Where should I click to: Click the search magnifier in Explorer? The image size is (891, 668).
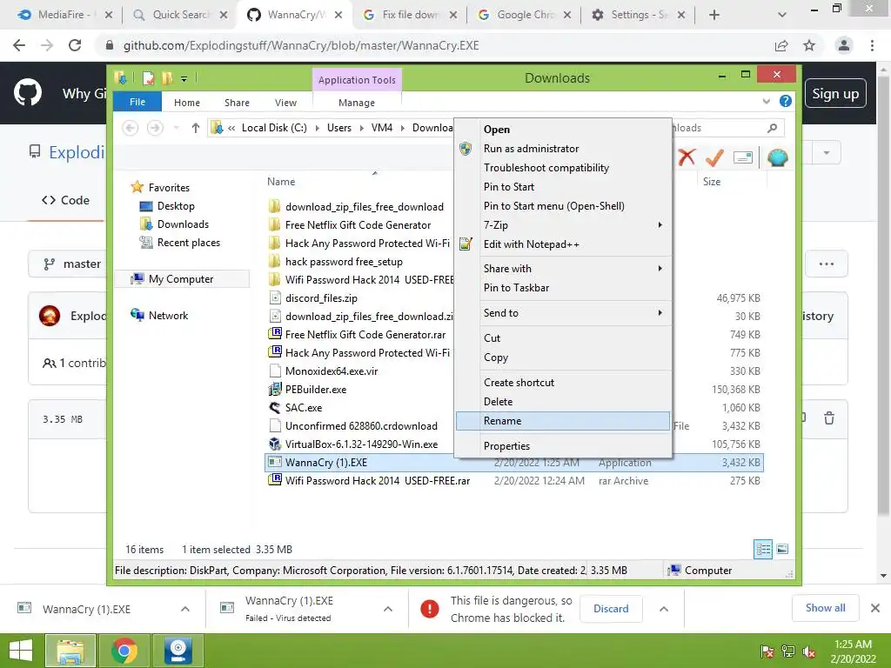click(x=772, y=128)
